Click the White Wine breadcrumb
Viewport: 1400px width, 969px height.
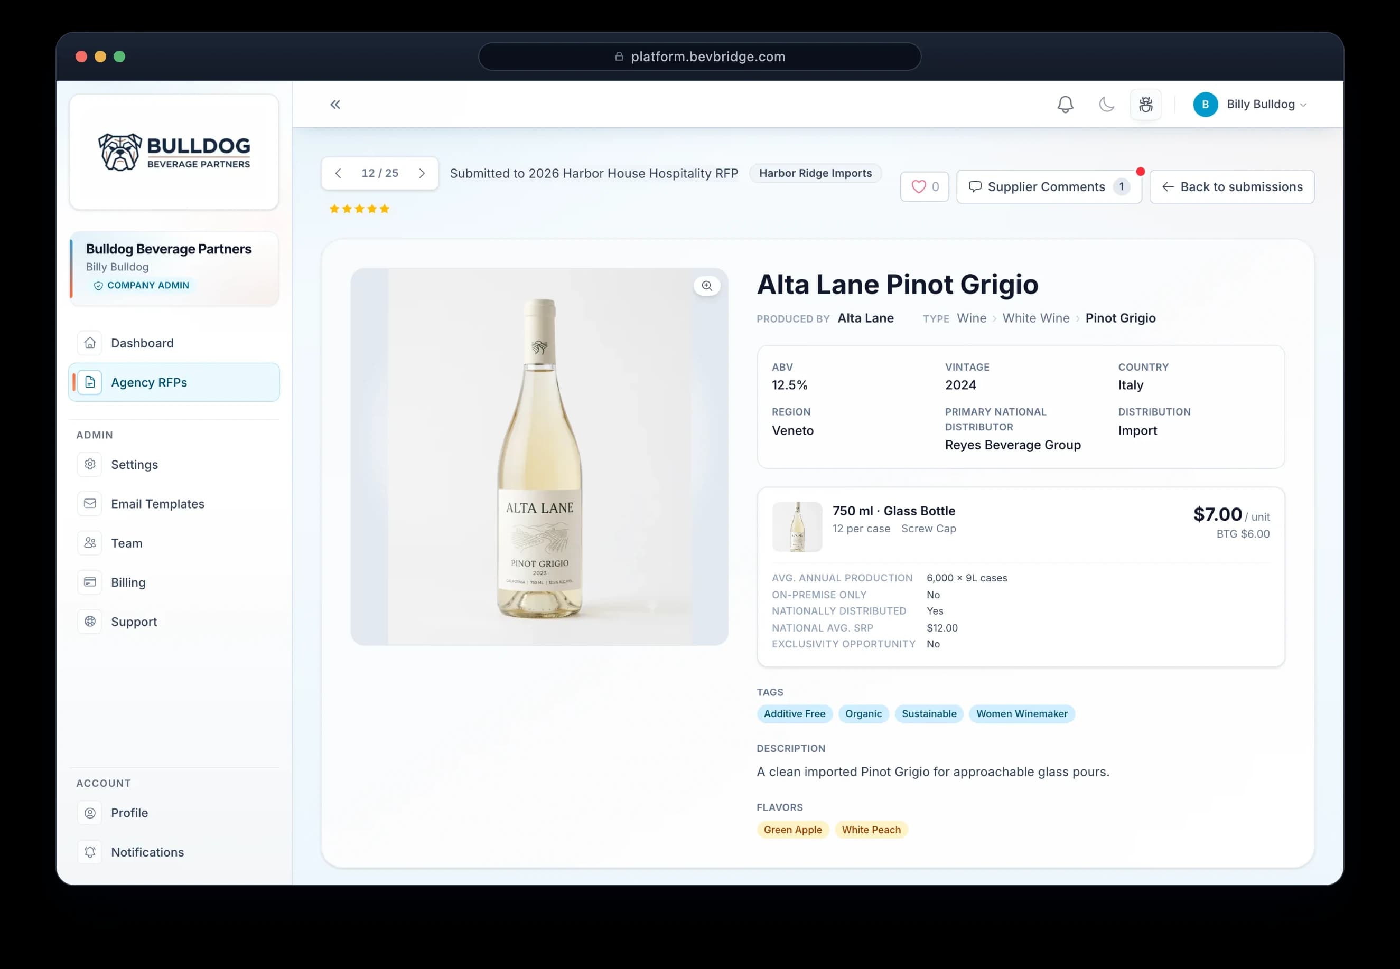(x=1035, y=318)
